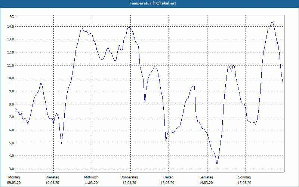The height and width of the screenshot is (187, 299).
Task: Click the 5,0 y-axis value
Action: 12,143
